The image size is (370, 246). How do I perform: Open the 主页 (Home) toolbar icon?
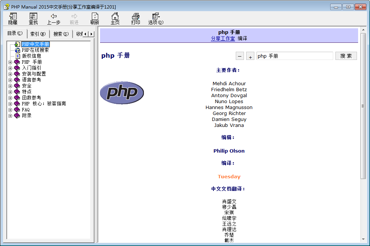[115, 16]
